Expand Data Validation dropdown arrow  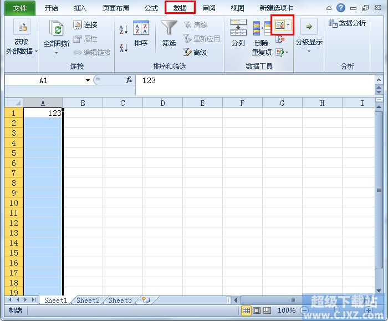pyautogui.click(x=288, y=25)
